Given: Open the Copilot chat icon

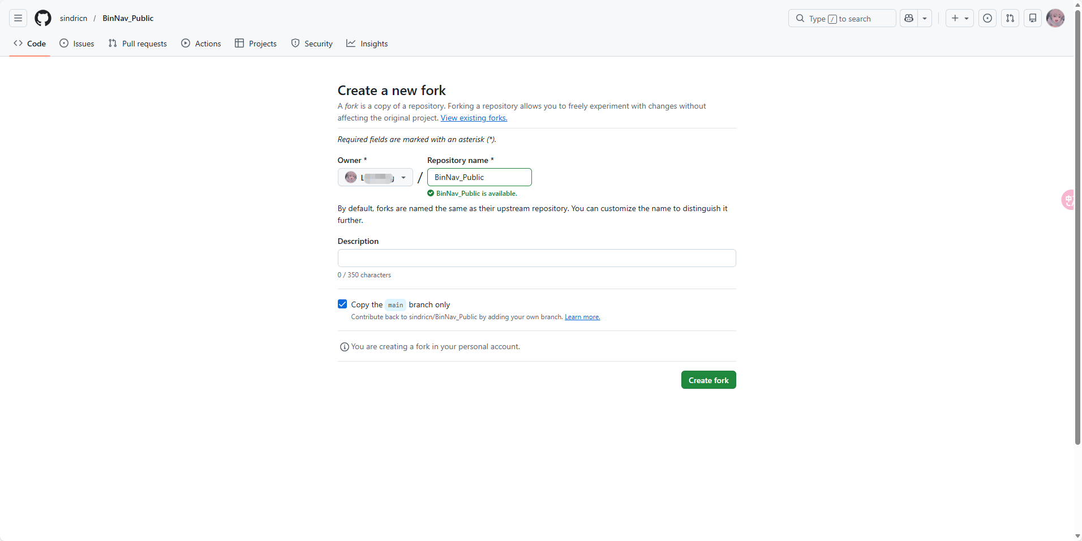Looking at the screenshot, I should 909,18.
